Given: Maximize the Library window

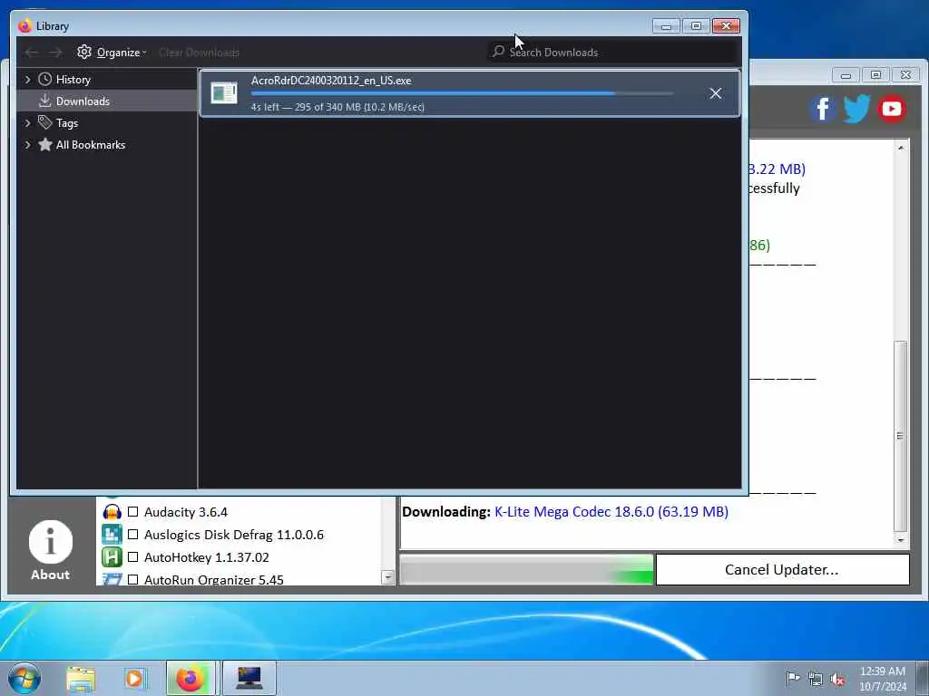Looking at the screenshot, I should click(x=696, y=26).
